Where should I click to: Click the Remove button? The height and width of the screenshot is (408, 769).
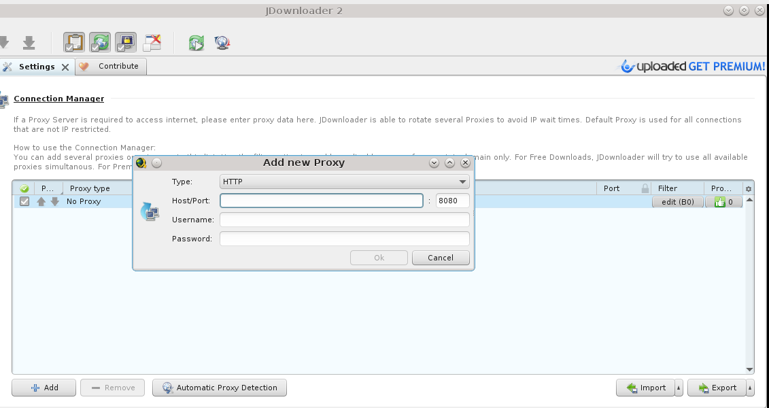click(112, 388)
